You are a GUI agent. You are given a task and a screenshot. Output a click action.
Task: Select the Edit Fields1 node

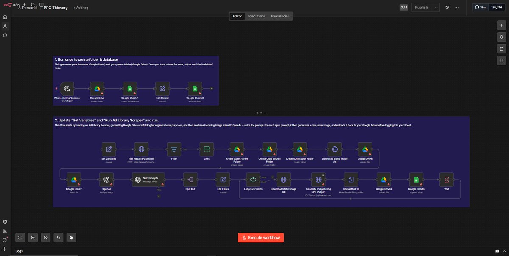(162, 89)
